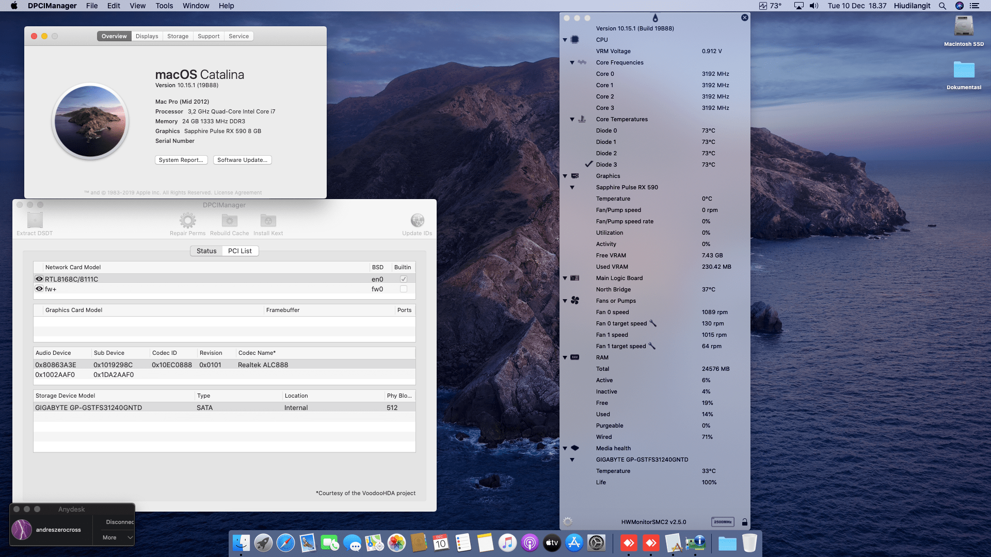Screen dimensions: 991x557
Task: Click the Repair Perms gear icon
Action: coord(187,221)
